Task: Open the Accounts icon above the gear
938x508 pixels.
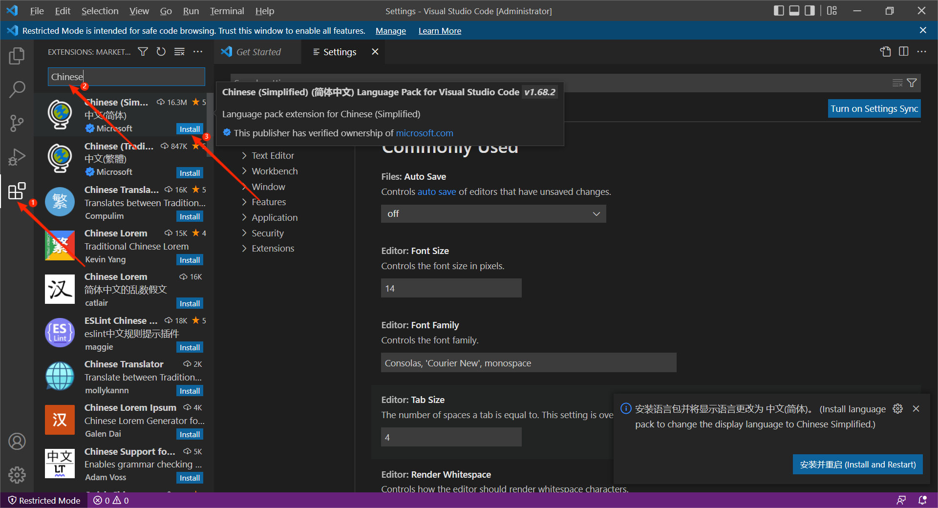Action: 17,441
